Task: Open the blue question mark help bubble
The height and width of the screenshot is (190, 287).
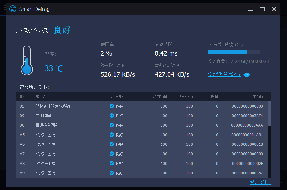Action: pyautogui.click(x=246, y=75)
